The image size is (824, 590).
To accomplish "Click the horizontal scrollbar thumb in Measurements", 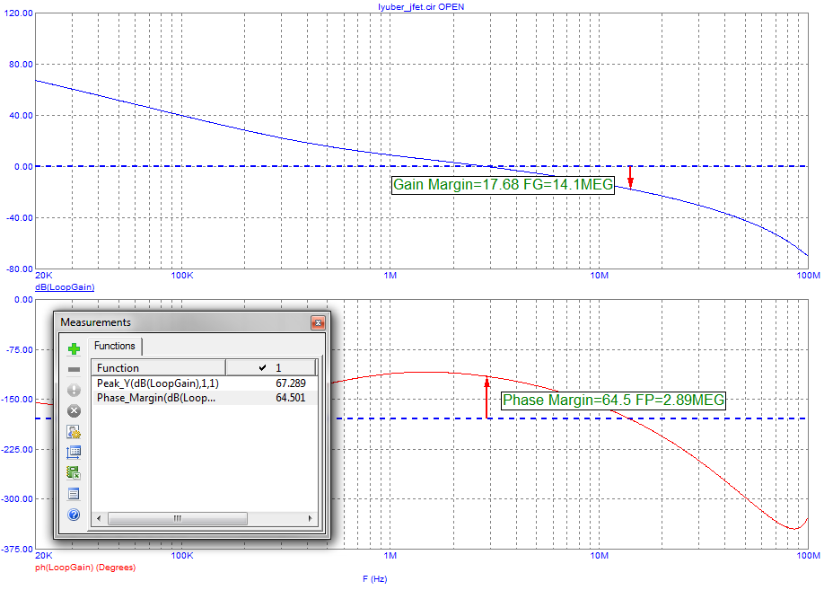I will tap(178, 518).
